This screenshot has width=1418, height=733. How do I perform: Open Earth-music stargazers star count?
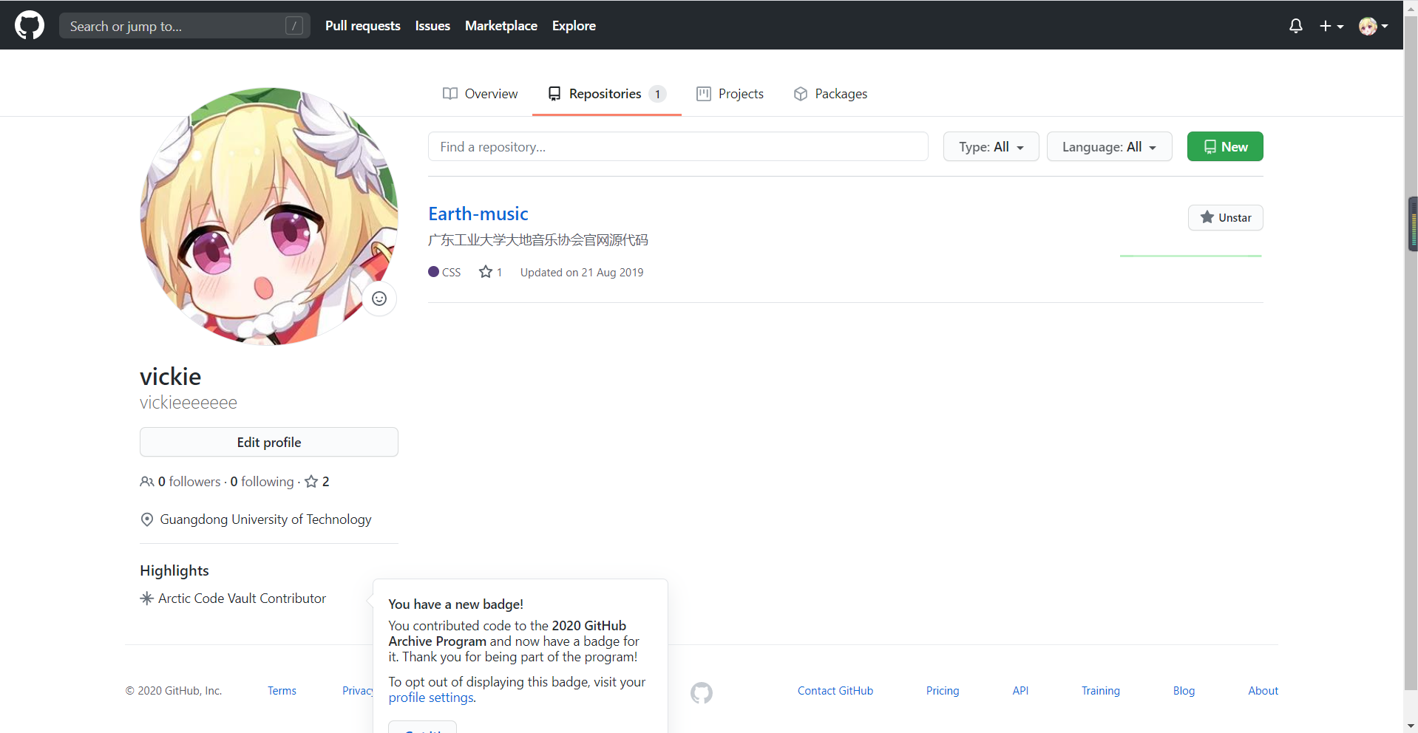point(491,272)
